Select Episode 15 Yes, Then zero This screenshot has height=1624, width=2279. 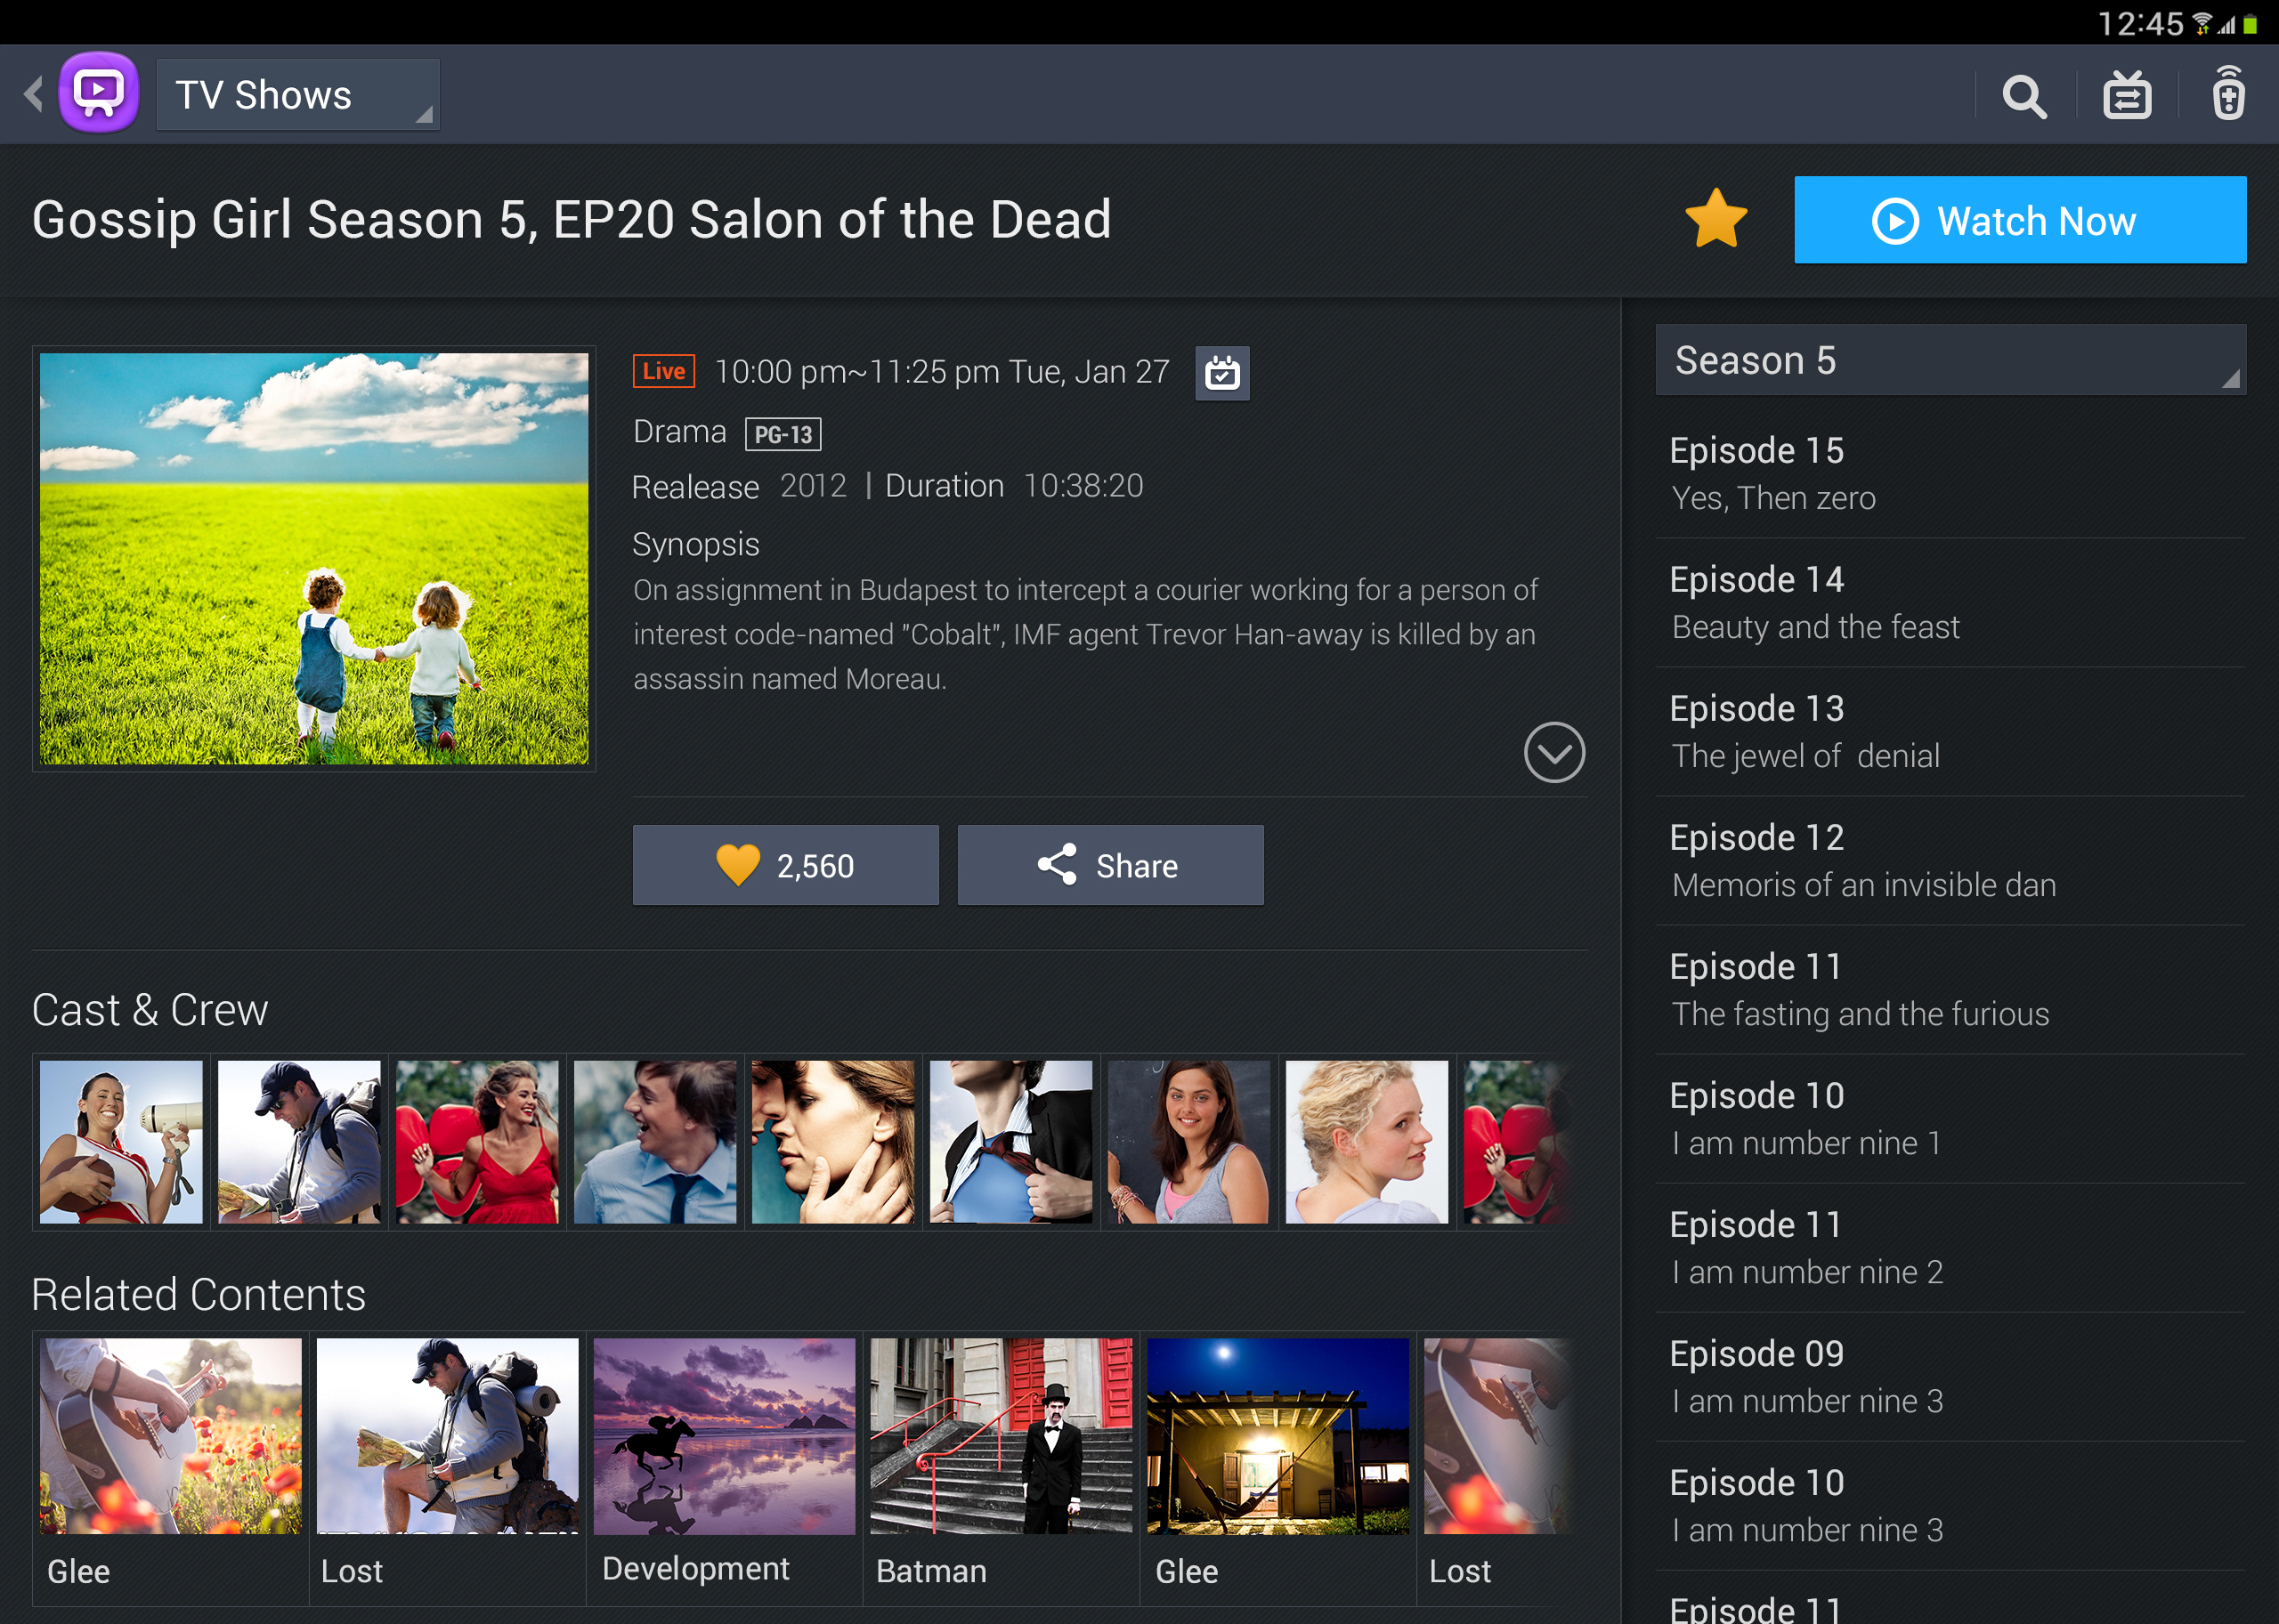tap(1950, 474)
